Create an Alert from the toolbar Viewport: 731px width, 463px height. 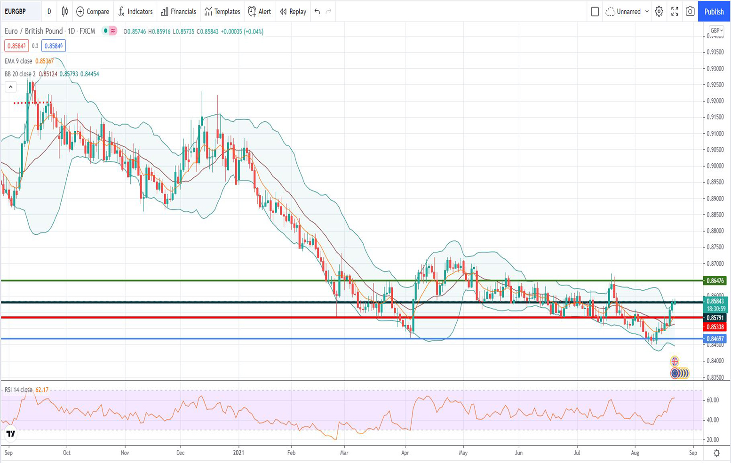coord(259,11)
